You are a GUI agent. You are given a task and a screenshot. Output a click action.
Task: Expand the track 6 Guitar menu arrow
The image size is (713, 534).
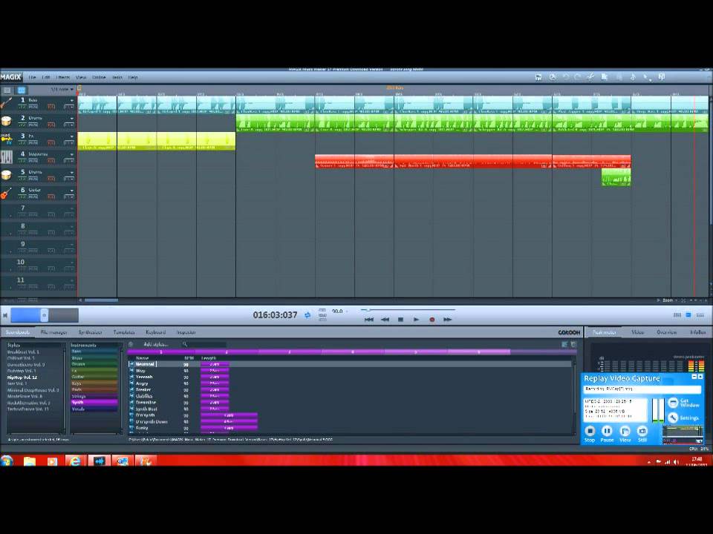[71, 191]
